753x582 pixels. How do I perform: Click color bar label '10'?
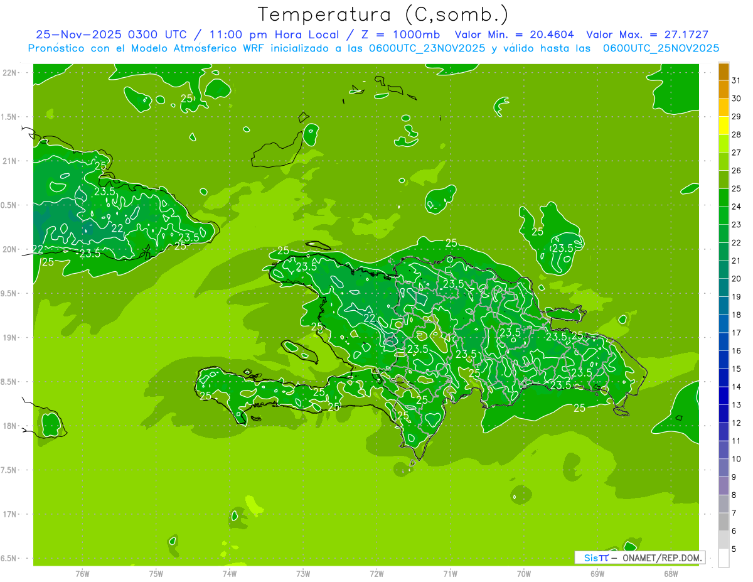736,459
